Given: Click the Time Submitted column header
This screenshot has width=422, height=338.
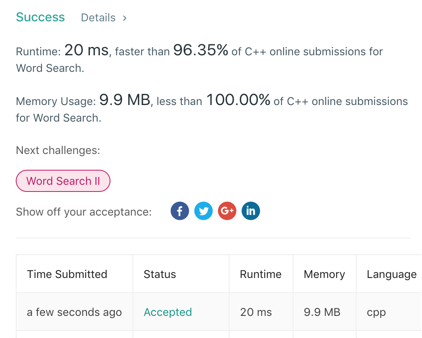Looking at the screenshot, I should tap(67, 274).
